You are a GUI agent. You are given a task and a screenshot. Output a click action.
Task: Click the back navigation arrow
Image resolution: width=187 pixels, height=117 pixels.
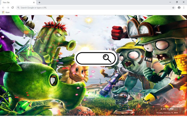point(3,8)
